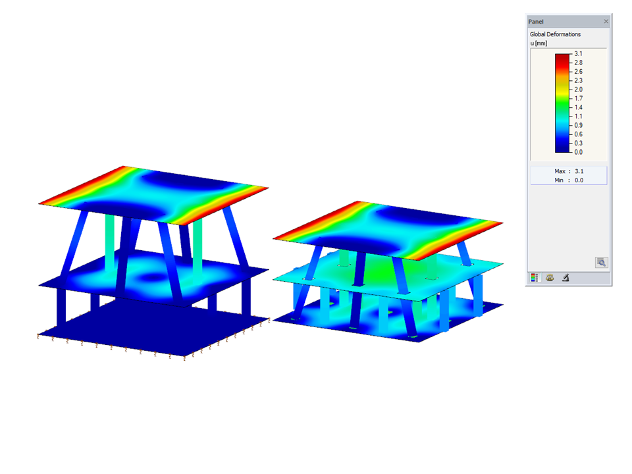Open panel settings with the magnifier button
Viewport: 632px width, 474px height.
click(601, 262)
